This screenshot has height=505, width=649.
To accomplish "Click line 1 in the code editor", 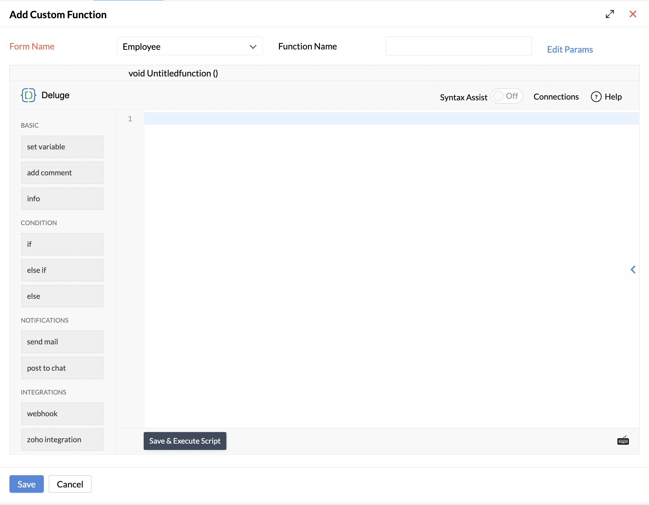I will click(x=391, y=119).
